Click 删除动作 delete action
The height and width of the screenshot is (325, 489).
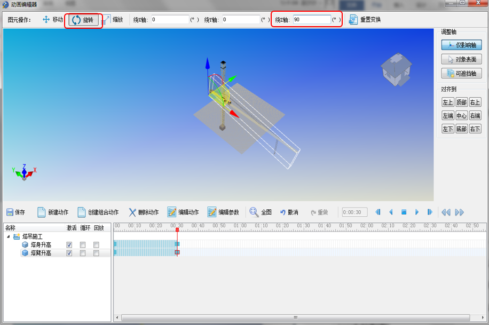click(144, 212)
